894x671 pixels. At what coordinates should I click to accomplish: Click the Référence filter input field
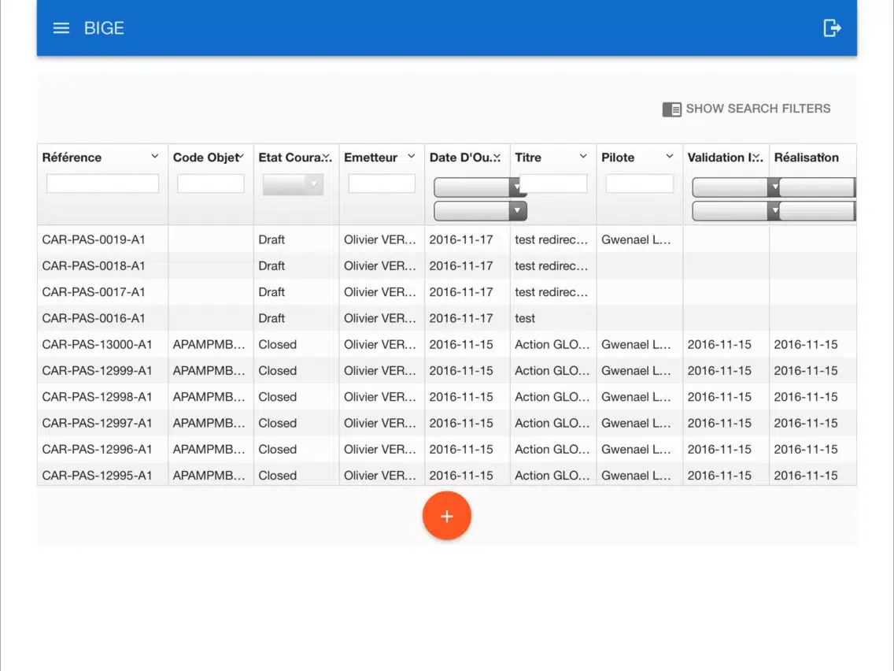click(x=102, y=184)
